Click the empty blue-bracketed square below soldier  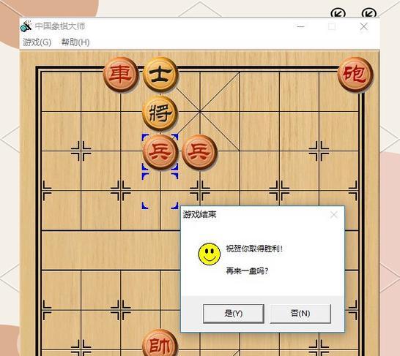pyautogui.click(x=160, y=191)
